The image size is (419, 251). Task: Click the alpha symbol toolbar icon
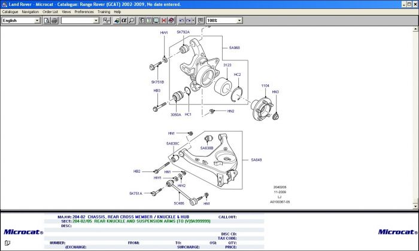(x=124, y=20)
